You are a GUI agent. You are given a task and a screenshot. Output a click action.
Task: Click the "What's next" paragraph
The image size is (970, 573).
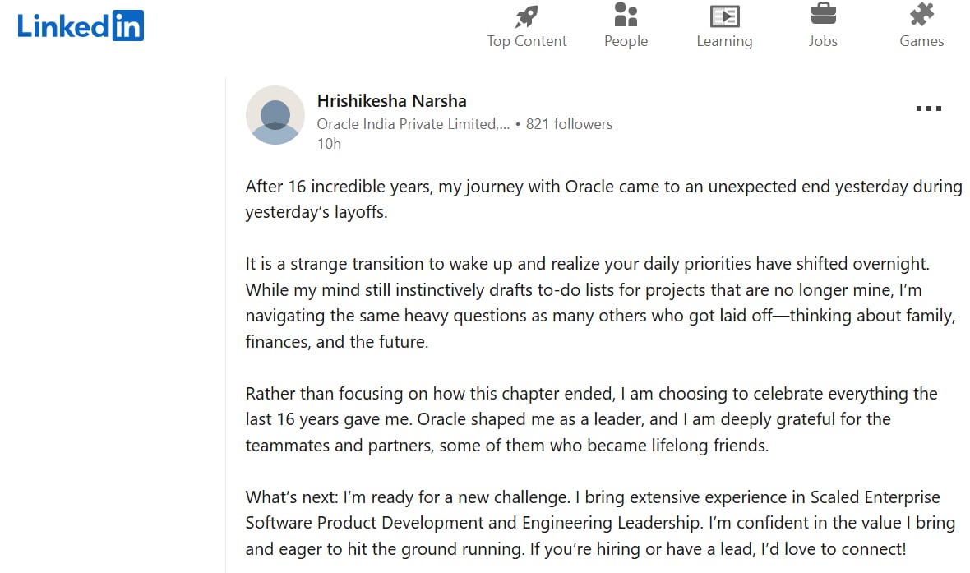(600, 522)
